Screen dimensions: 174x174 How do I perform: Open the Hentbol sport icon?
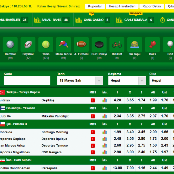point(10,45)
